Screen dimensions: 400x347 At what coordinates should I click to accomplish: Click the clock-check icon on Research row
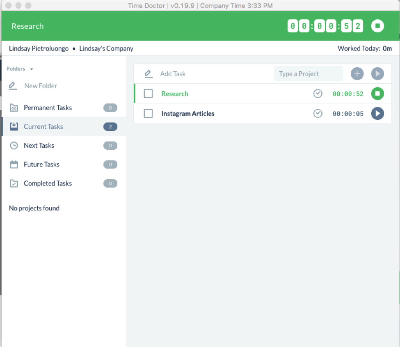coord(318,94)
